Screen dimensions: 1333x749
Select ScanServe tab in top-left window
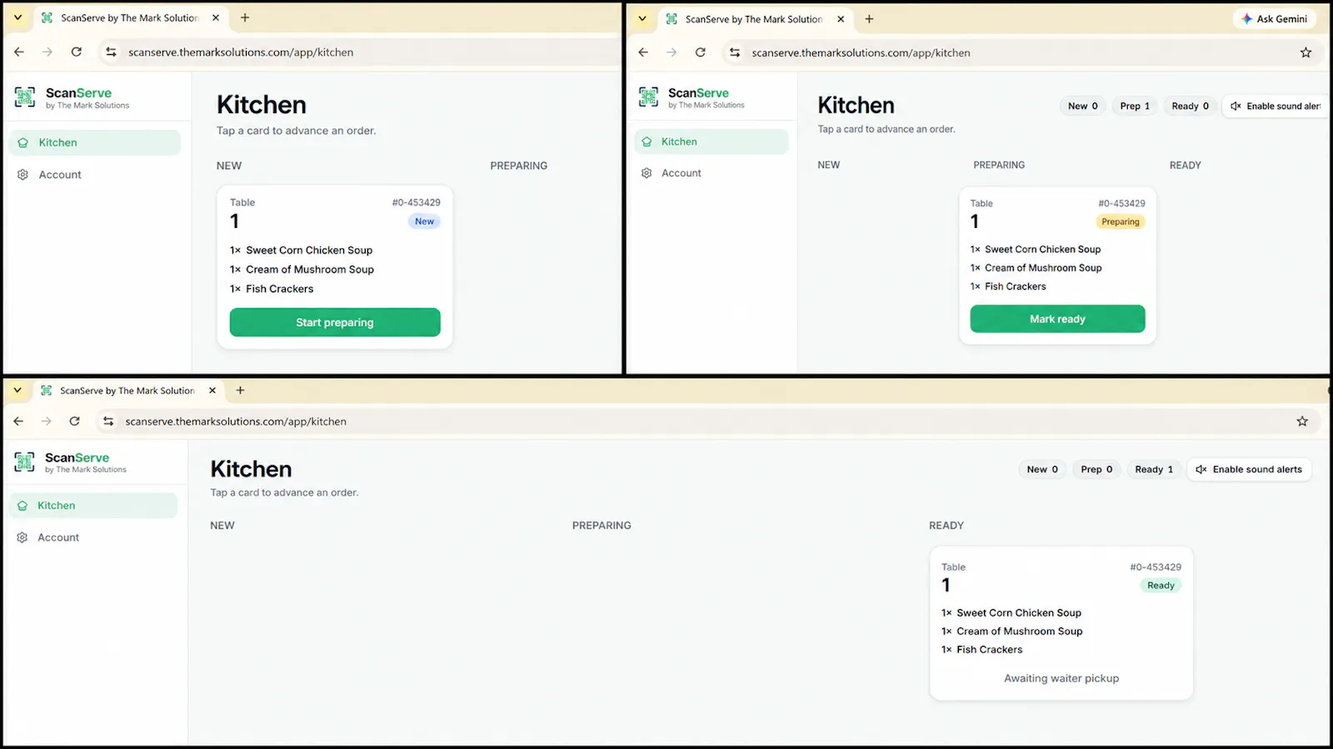click(131, 17)
